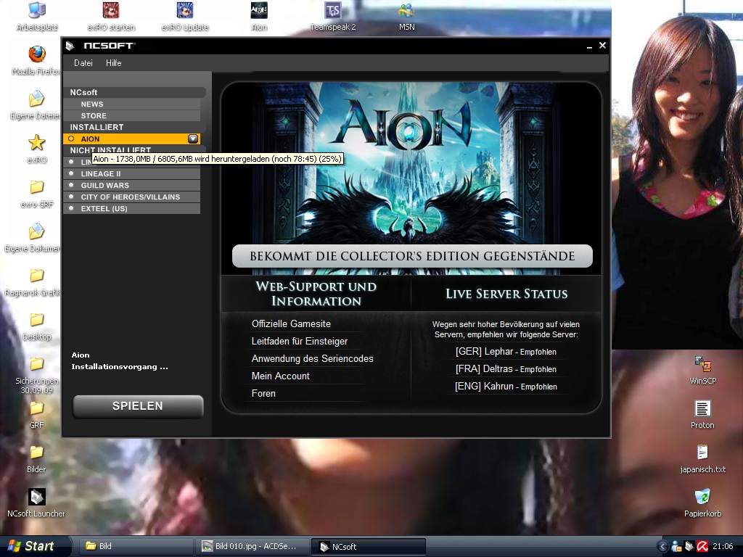Select the exro GRF folder
Viewport: 743px width, 557px height.
37,193
